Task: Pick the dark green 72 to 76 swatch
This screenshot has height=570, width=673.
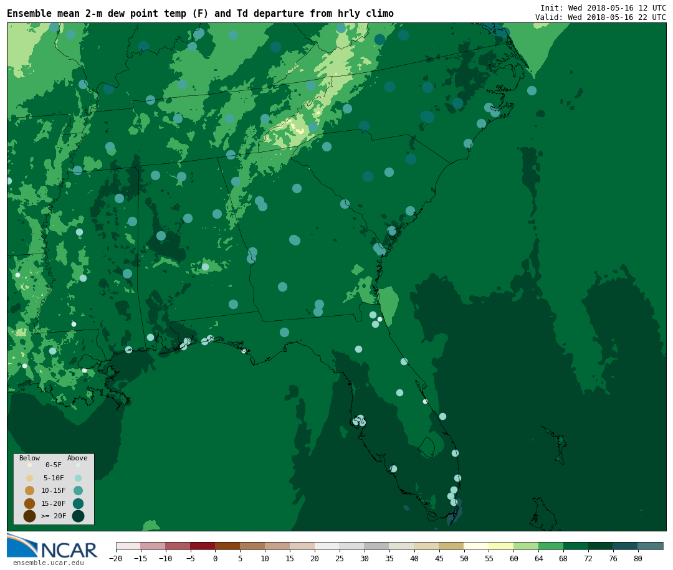Action: pos(601,546)
